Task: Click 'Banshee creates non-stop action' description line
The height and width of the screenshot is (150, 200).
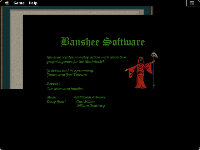Action: (86, 57)
